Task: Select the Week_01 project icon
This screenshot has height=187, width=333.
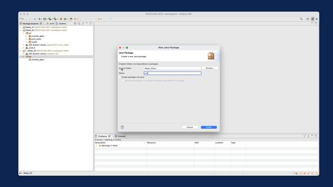Action: tap(24, 28)
